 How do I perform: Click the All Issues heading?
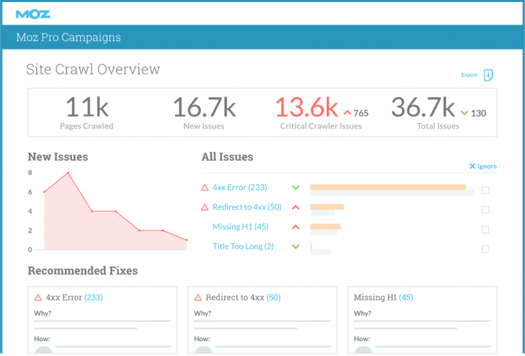pos(228,157)
